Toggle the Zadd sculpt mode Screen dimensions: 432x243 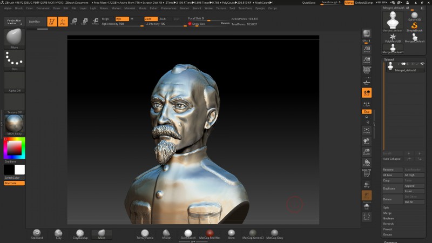pyautogui.click(x=151, y=19)
